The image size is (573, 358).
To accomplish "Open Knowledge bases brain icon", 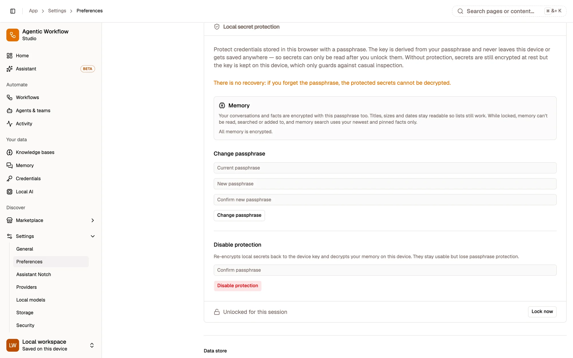I will click(9, 152).
